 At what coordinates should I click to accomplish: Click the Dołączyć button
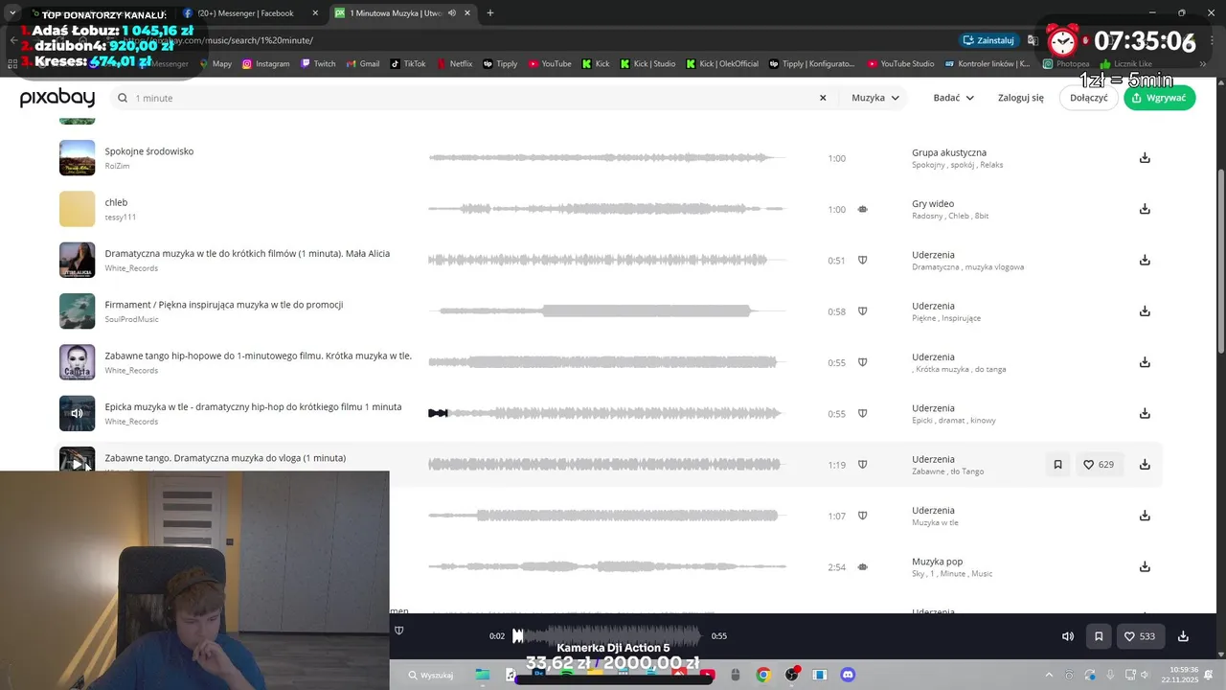point(1089,98)
